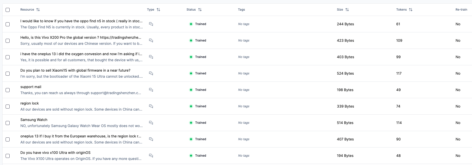The image size is (472, 165).
Task: Tick the oneplus 13 oxygen conversion checkbox
Action: 8,57
